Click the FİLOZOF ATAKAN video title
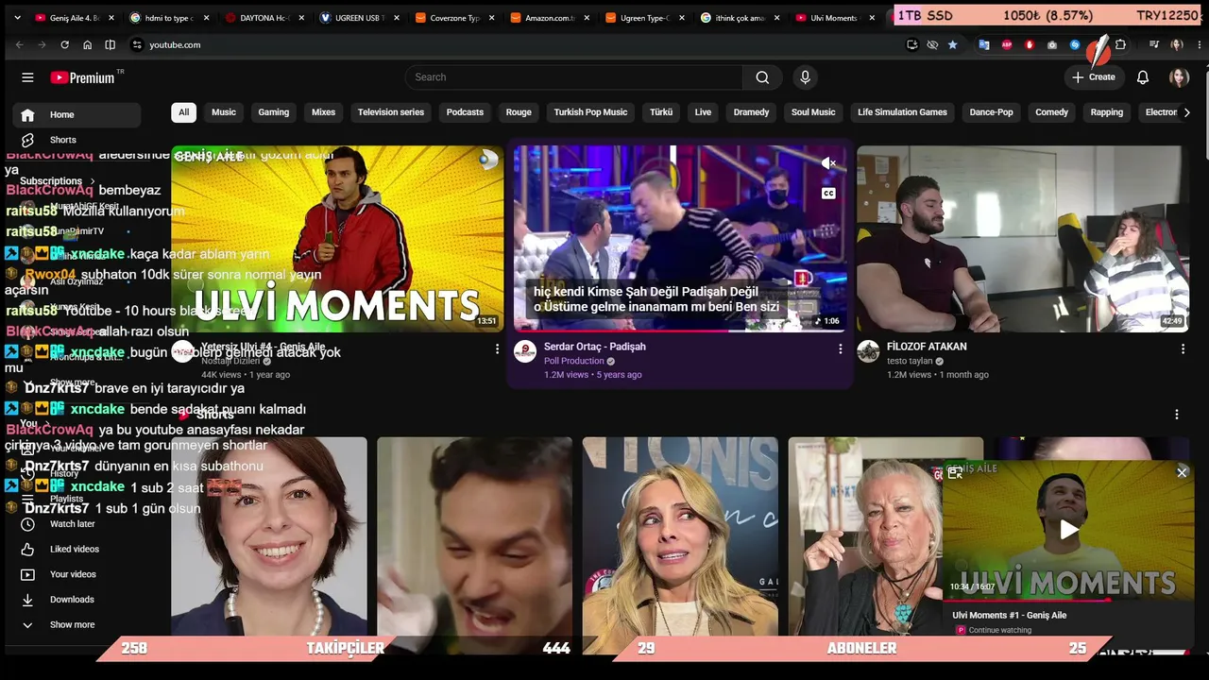 click(927, 347)
